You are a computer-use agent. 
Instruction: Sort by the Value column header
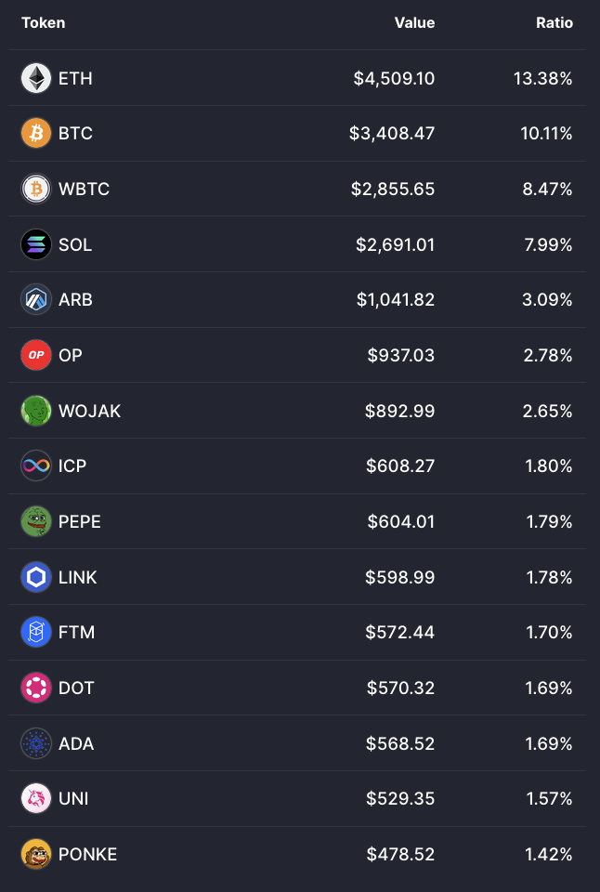[414, 22]
